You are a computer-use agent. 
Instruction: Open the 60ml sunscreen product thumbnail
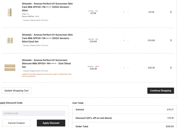(x=10, y=12)
